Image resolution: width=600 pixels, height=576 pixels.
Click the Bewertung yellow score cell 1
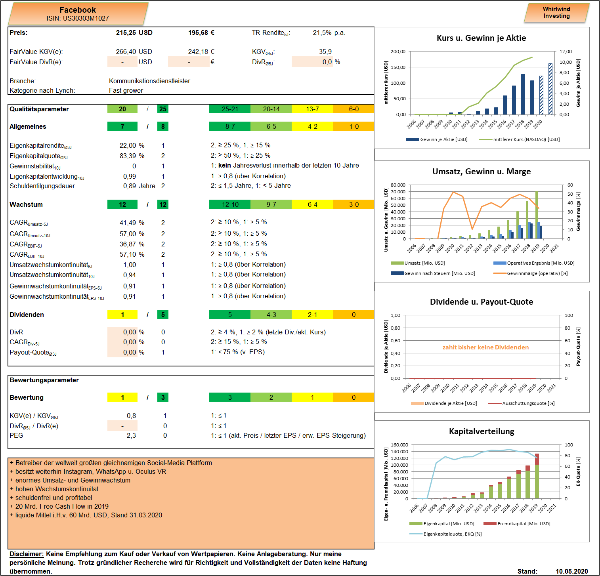122,397
